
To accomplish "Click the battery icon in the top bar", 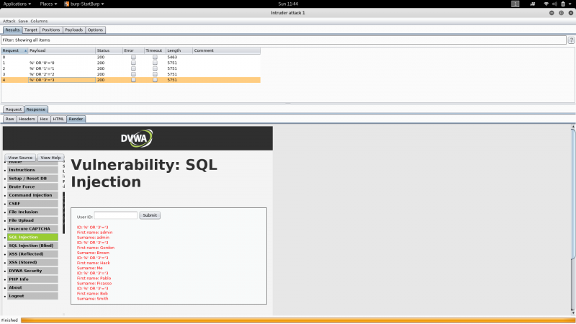I will (563, 4).
